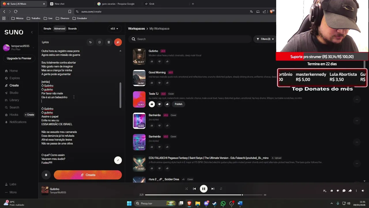Switch to the Simple tab

(47, 29)
